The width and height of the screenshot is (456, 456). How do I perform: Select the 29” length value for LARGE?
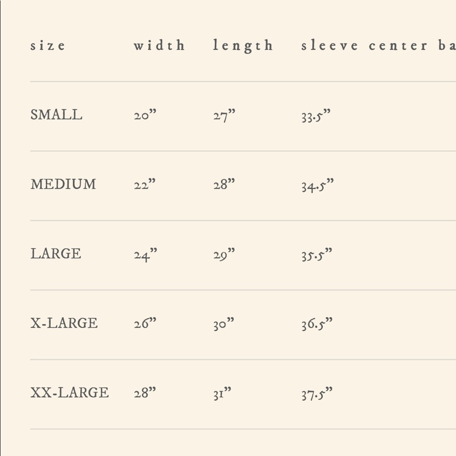[224, 254]
